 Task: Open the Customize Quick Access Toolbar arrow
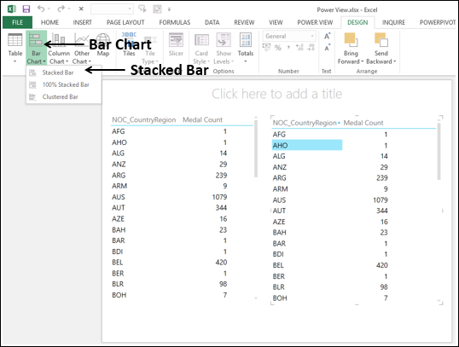(x=169, y=9)
